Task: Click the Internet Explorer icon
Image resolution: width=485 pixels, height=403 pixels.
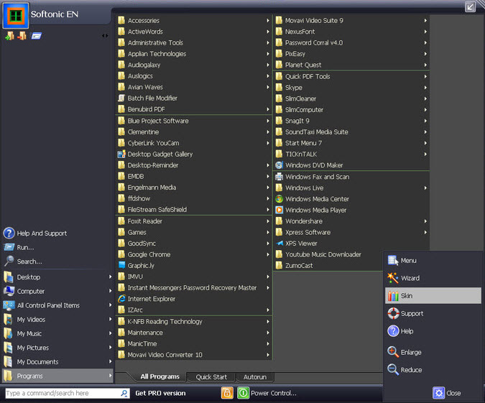Action: [121, 299]
